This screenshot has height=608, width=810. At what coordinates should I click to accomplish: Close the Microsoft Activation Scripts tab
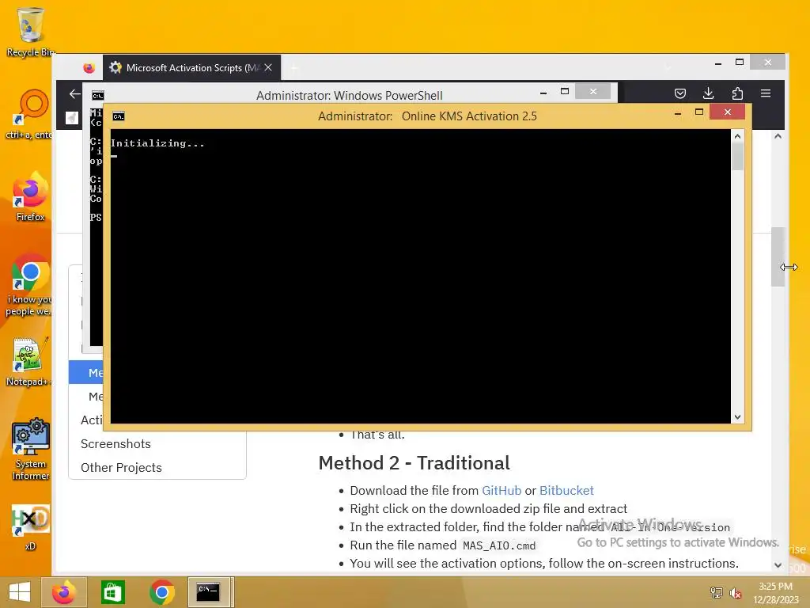click(x=268, y=68)
